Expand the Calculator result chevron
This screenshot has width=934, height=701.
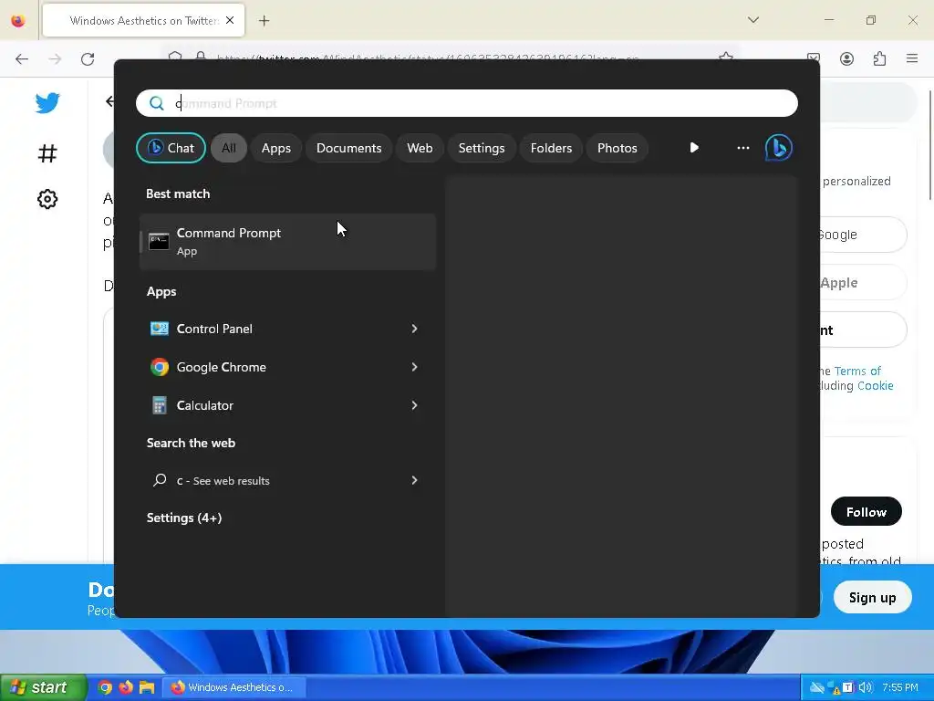click(x=415, y=405)
